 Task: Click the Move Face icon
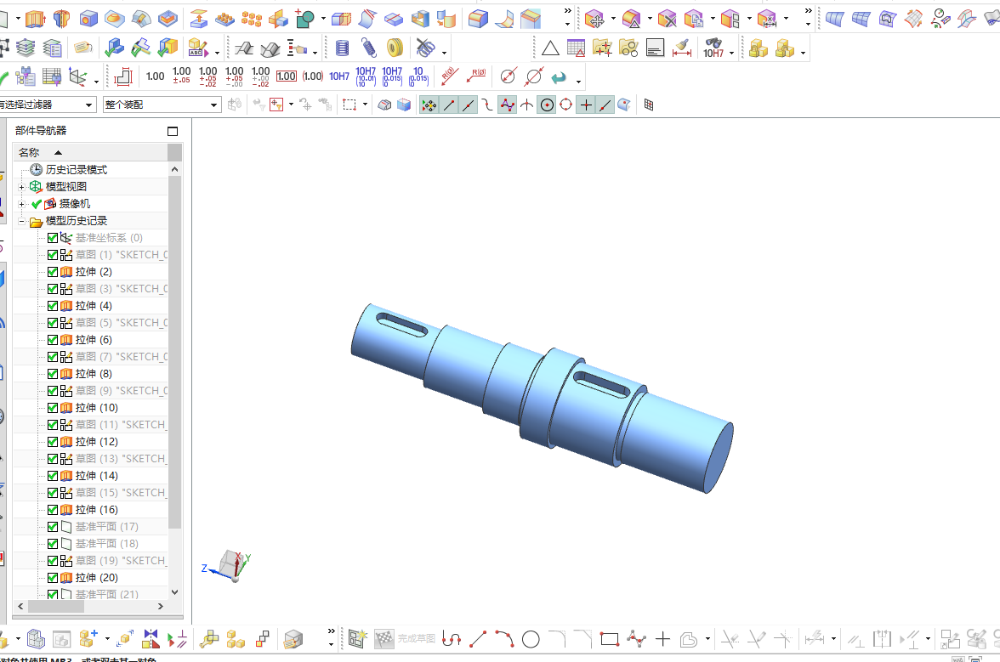(594, 19)
